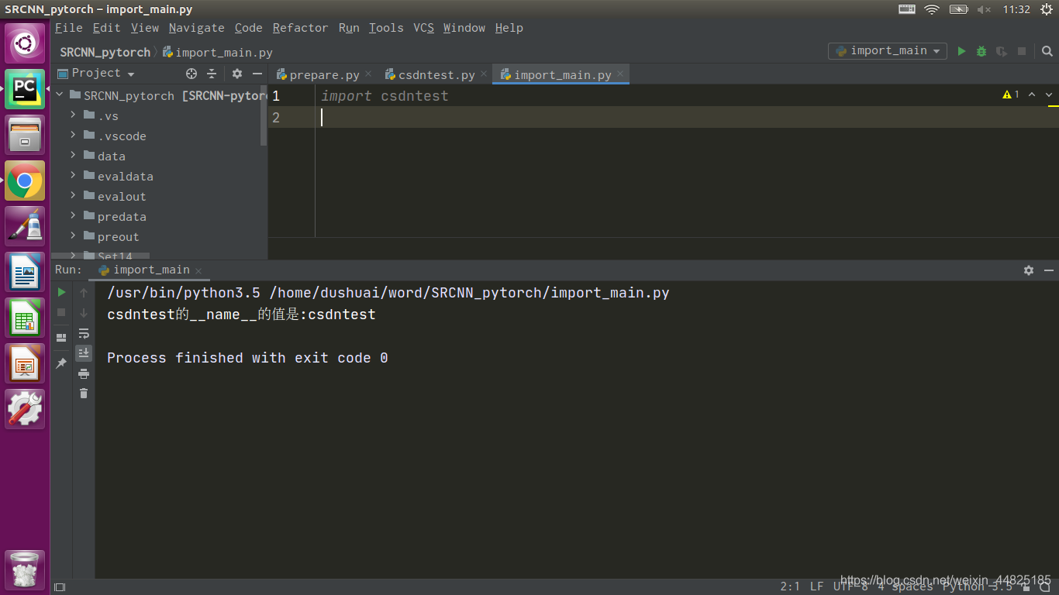1059x595 pixels.
Task: Expand the .vscode folder
Action: 73,135
